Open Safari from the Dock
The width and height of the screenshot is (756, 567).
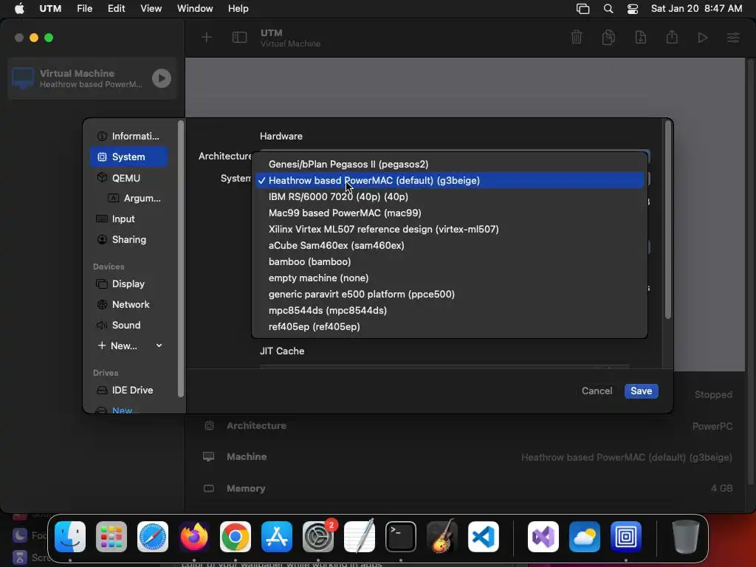coord(153,537)
